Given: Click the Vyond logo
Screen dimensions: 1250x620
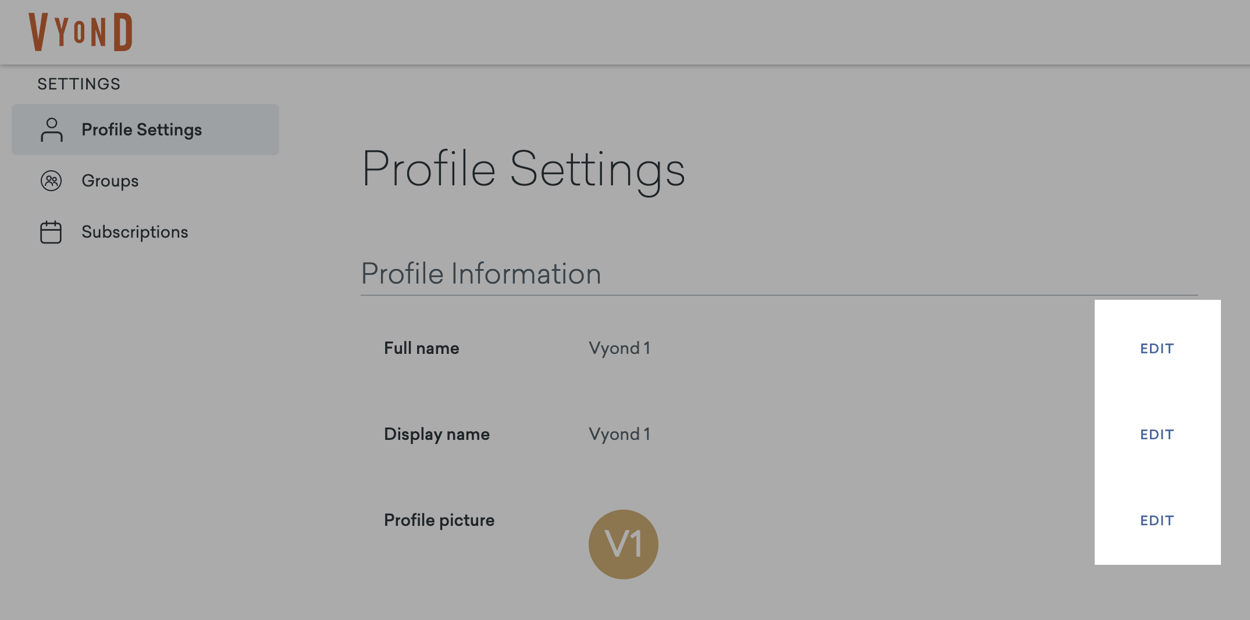Looking at the screenshot, I should 80,31.
